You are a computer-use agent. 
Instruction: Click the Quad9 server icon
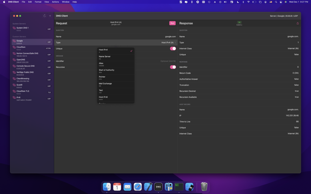[x=14, y=85]
